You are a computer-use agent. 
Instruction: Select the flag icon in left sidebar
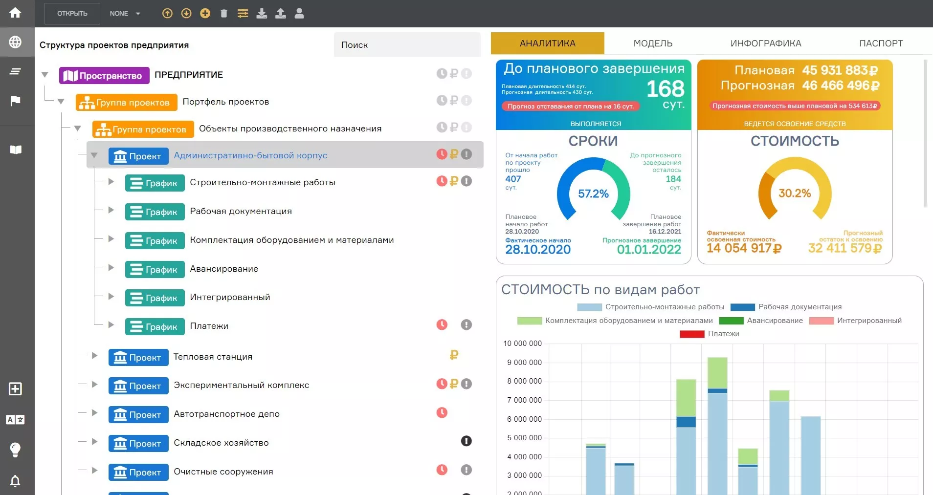(15, 101)
